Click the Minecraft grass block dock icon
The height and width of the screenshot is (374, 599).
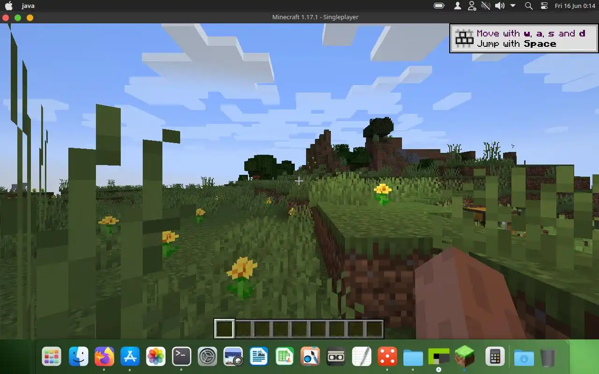[465, 357]
